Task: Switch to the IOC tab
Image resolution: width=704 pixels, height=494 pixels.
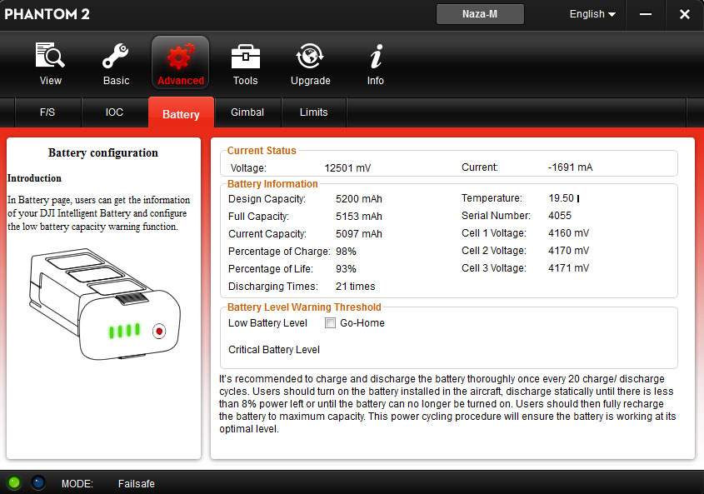Action: 114,112
